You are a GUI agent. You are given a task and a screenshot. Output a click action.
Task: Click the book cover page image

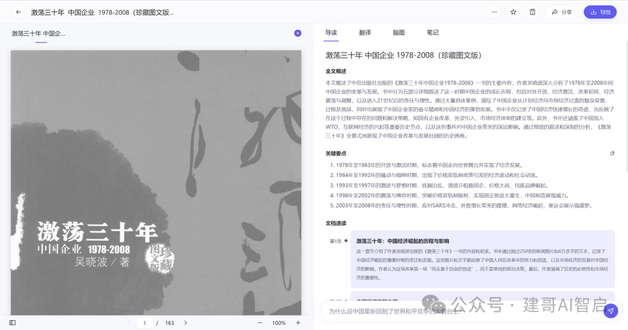tap(156, 183)
